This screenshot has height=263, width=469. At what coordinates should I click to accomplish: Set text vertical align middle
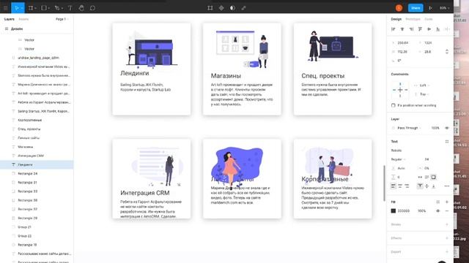click(x=426, y=186)
